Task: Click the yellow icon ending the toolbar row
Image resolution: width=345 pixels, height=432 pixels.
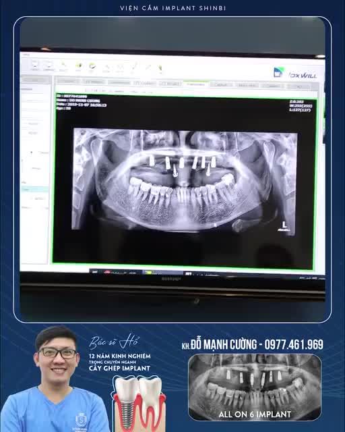Action: click(x=160, y=69)
